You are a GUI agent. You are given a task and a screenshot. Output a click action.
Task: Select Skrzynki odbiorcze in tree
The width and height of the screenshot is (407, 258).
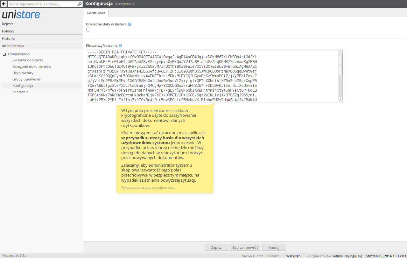pyautogui.click(x=28, y=60)
